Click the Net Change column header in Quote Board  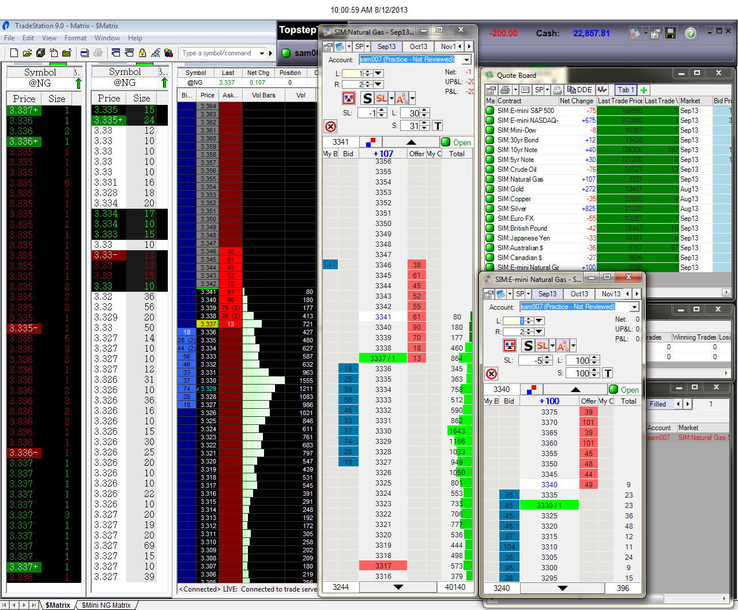click(x=578, y=101)
